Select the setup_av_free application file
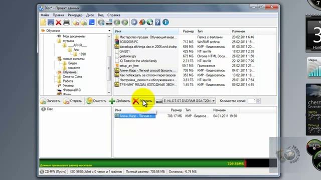Image resolution: width=321 pixels, height=180 pixels. [x=129, y=65]
